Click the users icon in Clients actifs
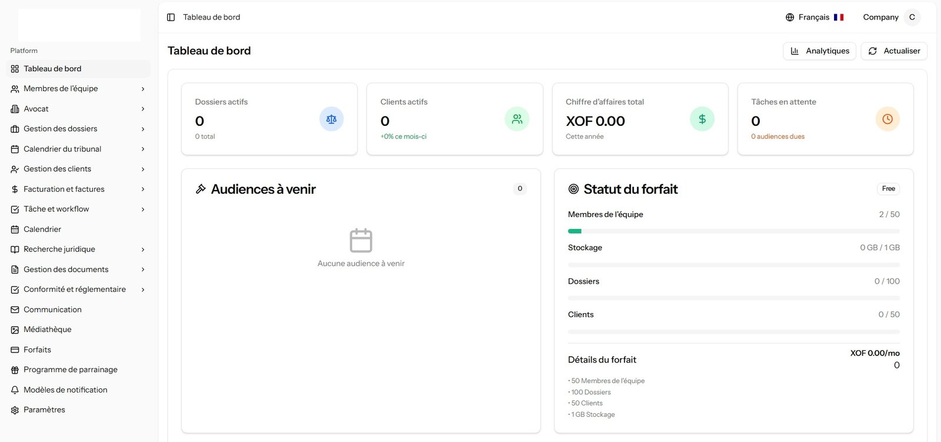Image resolution: width=941 pixels, height=442 pixels. point(516,119)
